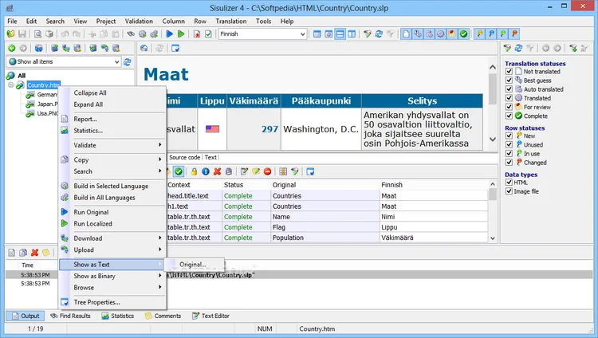Click the green back arrow in project tree toolbar
Screen dimensions: 598x338
[x=11, y=48]
